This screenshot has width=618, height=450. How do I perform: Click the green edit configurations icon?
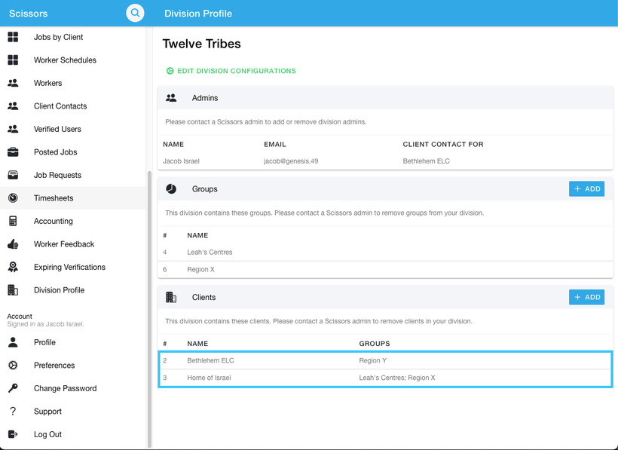170,71
